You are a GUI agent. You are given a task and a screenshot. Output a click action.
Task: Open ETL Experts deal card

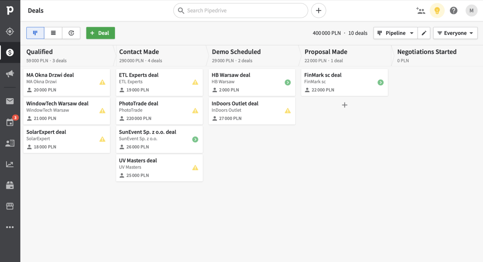point(159,82)
